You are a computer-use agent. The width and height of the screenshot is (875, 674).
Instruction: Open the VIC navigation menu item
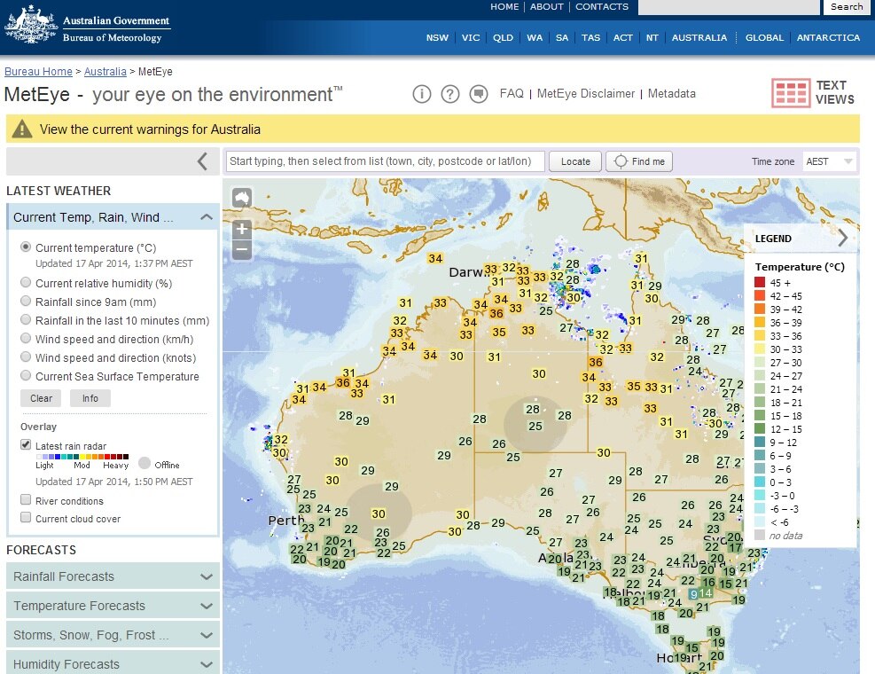point(470,38)
